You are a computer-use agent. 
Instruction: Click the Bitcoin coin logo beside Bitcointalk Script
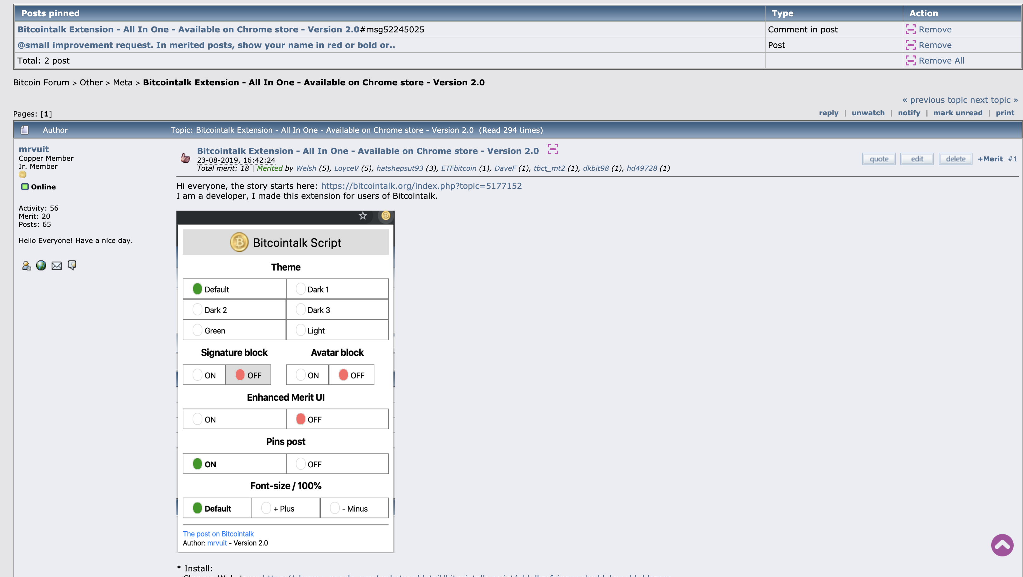coord(239,242)
